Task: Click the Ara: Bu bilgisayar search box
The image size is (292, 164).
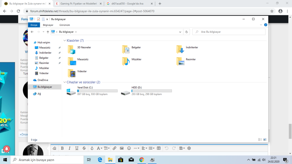Action: pyautogui.click(x=229, y=32)
